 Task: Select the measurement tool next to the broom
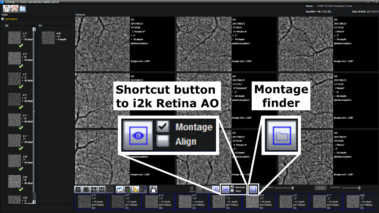(143, 190)
